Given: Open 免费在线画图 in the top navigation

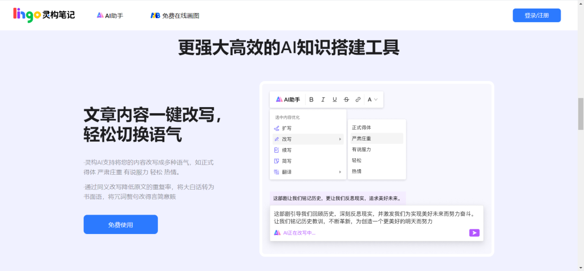Looking at the screenshot, I should click(x=175, y=15).
